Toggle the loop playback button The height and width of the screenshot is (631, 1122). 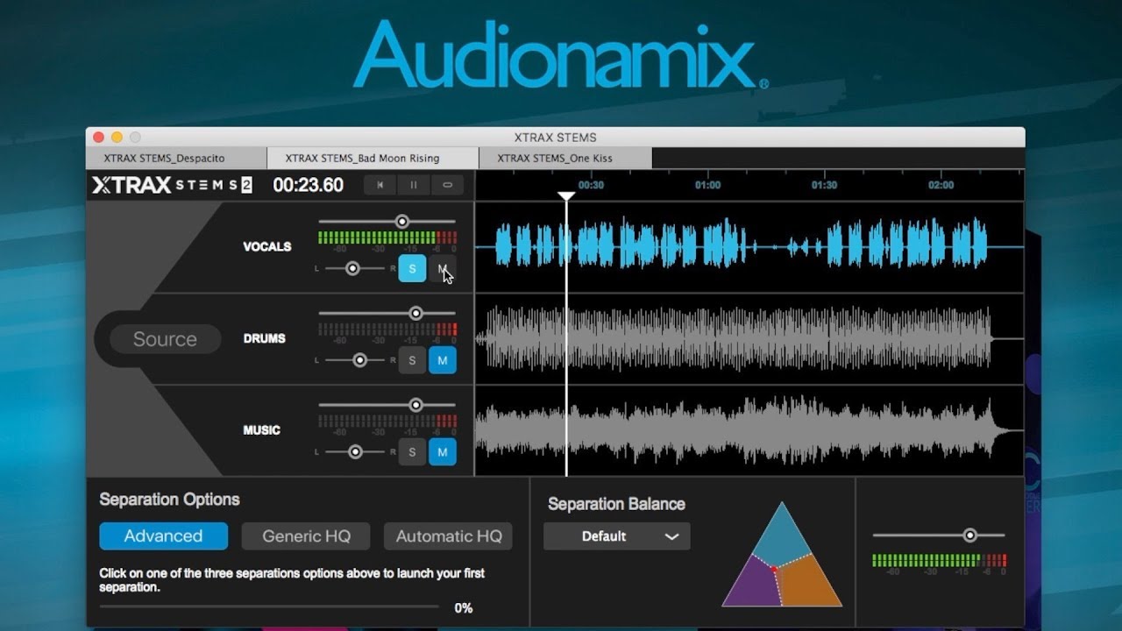[447, 185]
